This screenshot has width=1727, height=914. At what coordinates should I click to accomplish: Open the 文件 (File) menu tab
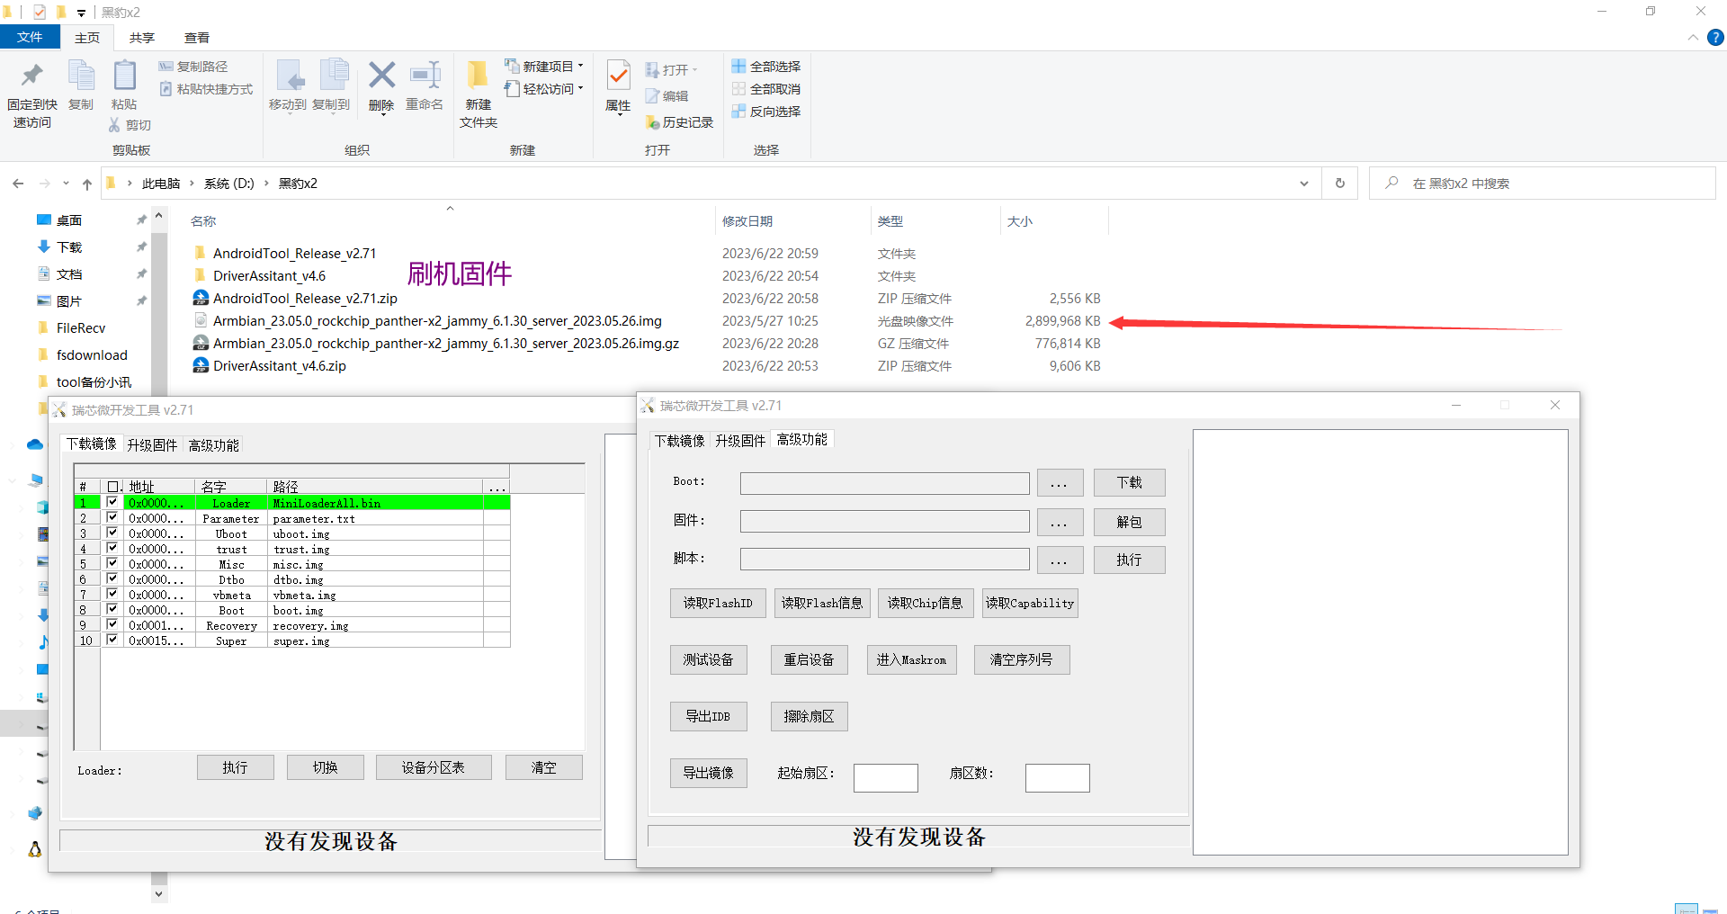pyautogui.click(x=30, y=37)
